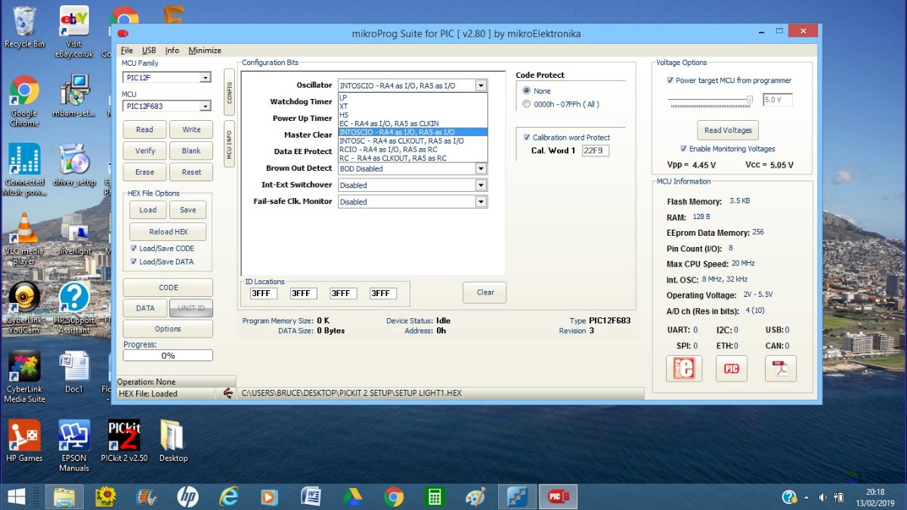The width and height of the screenshot is (907, 510).
Task: Click the Write button
Action: click(x=191, y=130)
